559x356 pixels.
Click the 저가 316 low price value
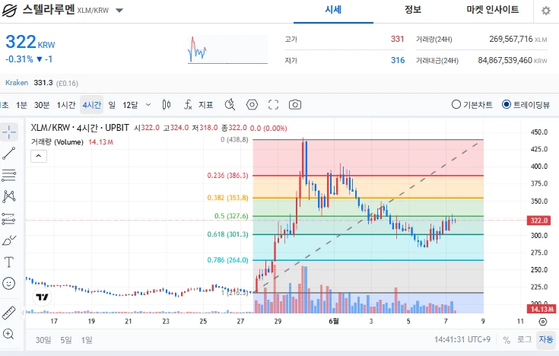[398, 60]
